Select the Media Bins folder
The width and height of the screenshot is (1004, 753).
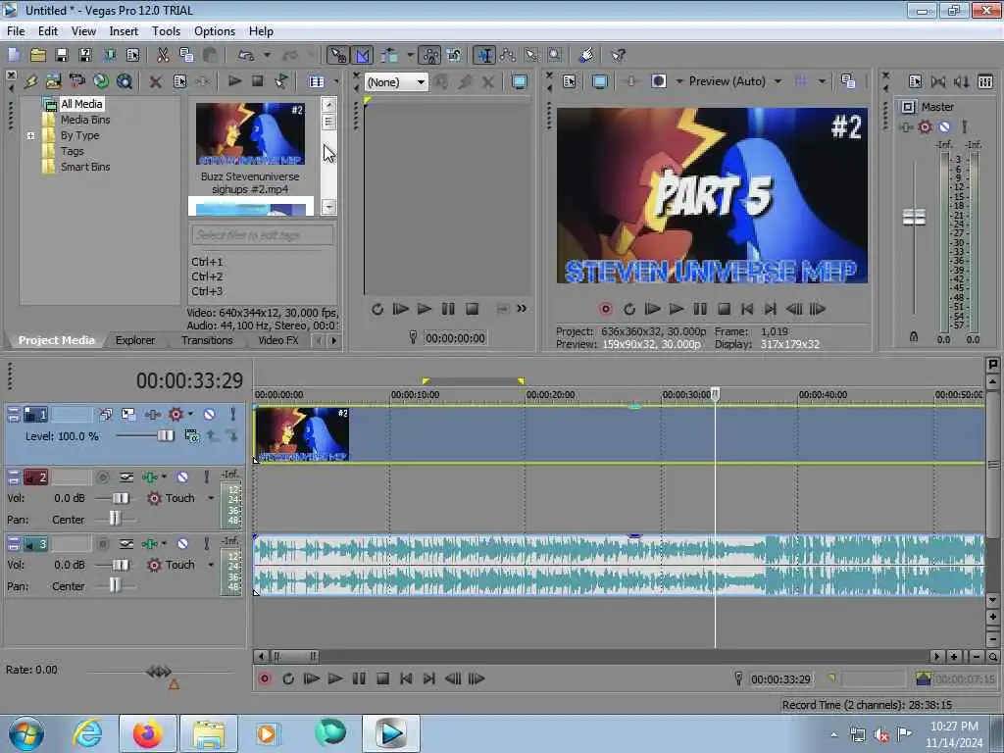click(x=85, y=120)
